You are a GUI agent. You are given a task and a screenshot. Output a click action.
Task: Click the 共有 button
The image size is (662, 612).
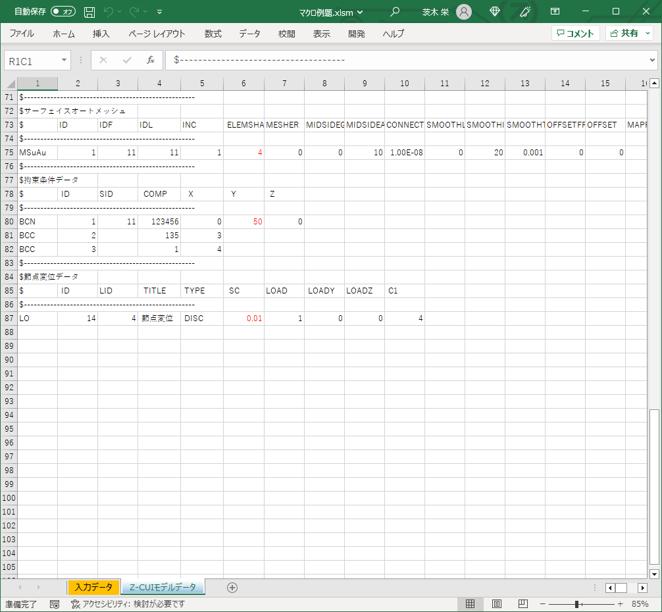coord(630,32)
